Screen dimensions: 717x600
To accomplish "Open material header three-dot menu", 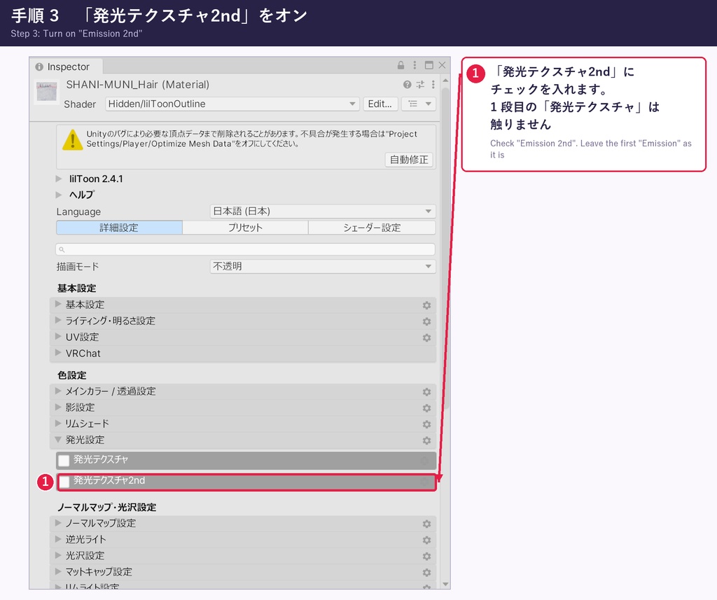I will (x=433, y=85).
